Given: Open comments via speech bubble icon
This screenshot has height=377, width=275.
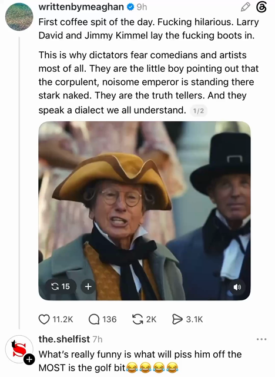Looking at the screenshot, I should tap(94, 319).
